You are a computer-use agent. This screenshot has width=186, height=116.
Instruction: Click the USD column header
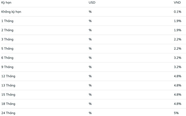click(x=92, y=2)
